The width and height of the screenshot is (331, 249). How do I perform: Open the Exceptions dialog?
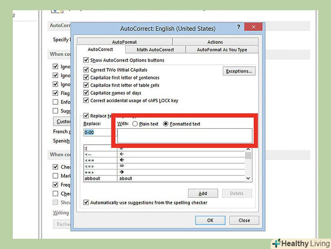click(x=239, y=71)
